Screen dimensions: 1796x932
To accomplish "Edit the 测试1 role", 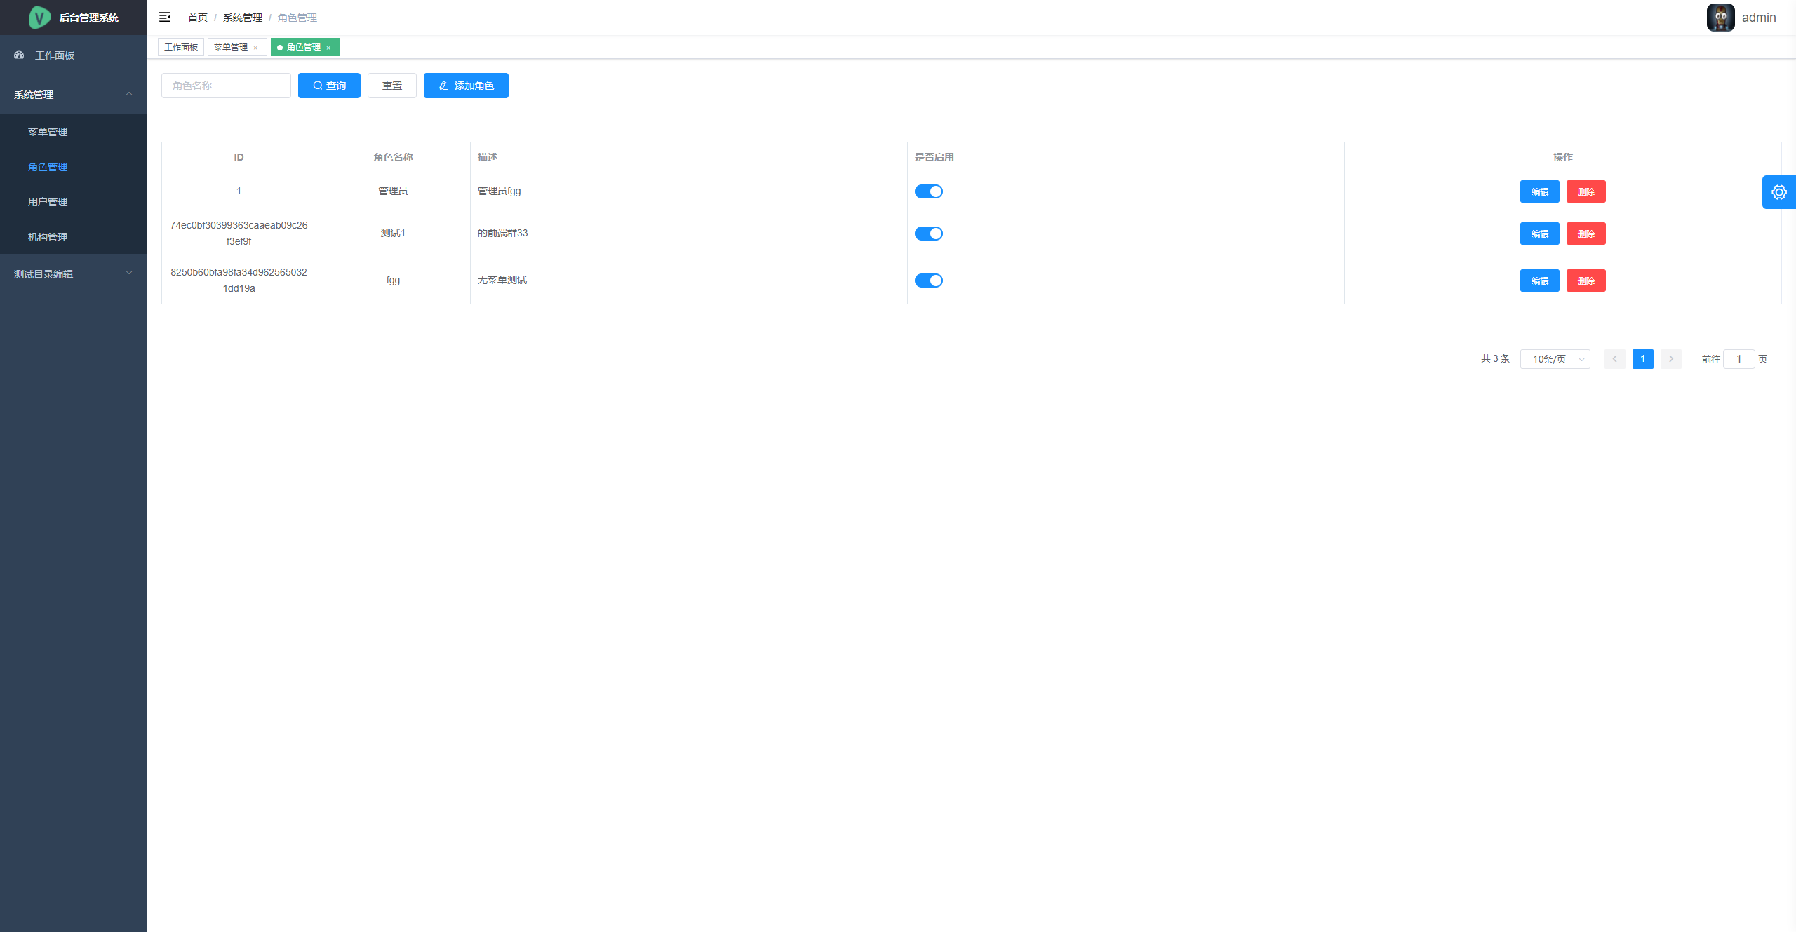I will [1539, 234].
